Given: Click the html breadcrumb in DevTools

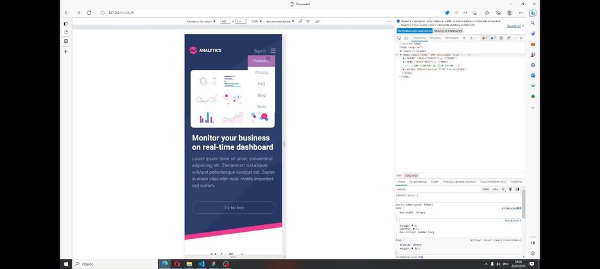Looking at the screenshot, I should [399, 175].
